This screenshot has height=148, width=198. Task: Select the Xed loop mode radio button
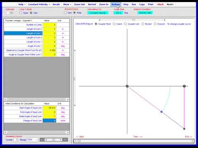(31, 13)
